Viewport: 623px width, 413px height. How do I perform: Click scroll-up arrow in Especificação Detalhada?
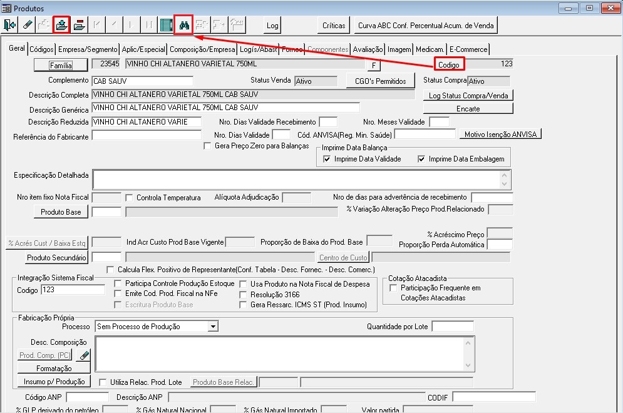tap(504, 175)
